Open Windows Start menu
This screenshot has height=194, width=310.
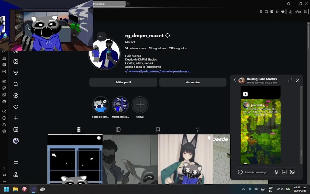[x=6, y=189]
